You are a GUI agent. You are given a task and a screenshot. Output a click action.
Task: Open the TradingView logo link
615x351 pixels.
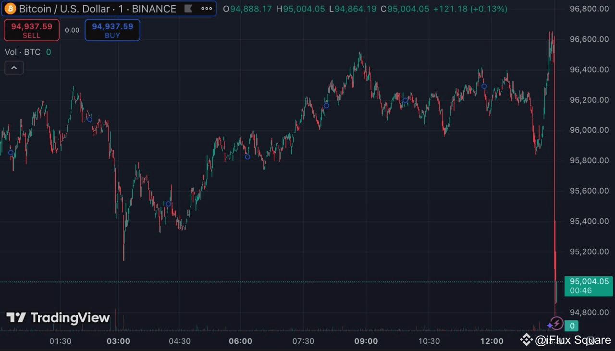pyautogui.click(x=58, y=317)
